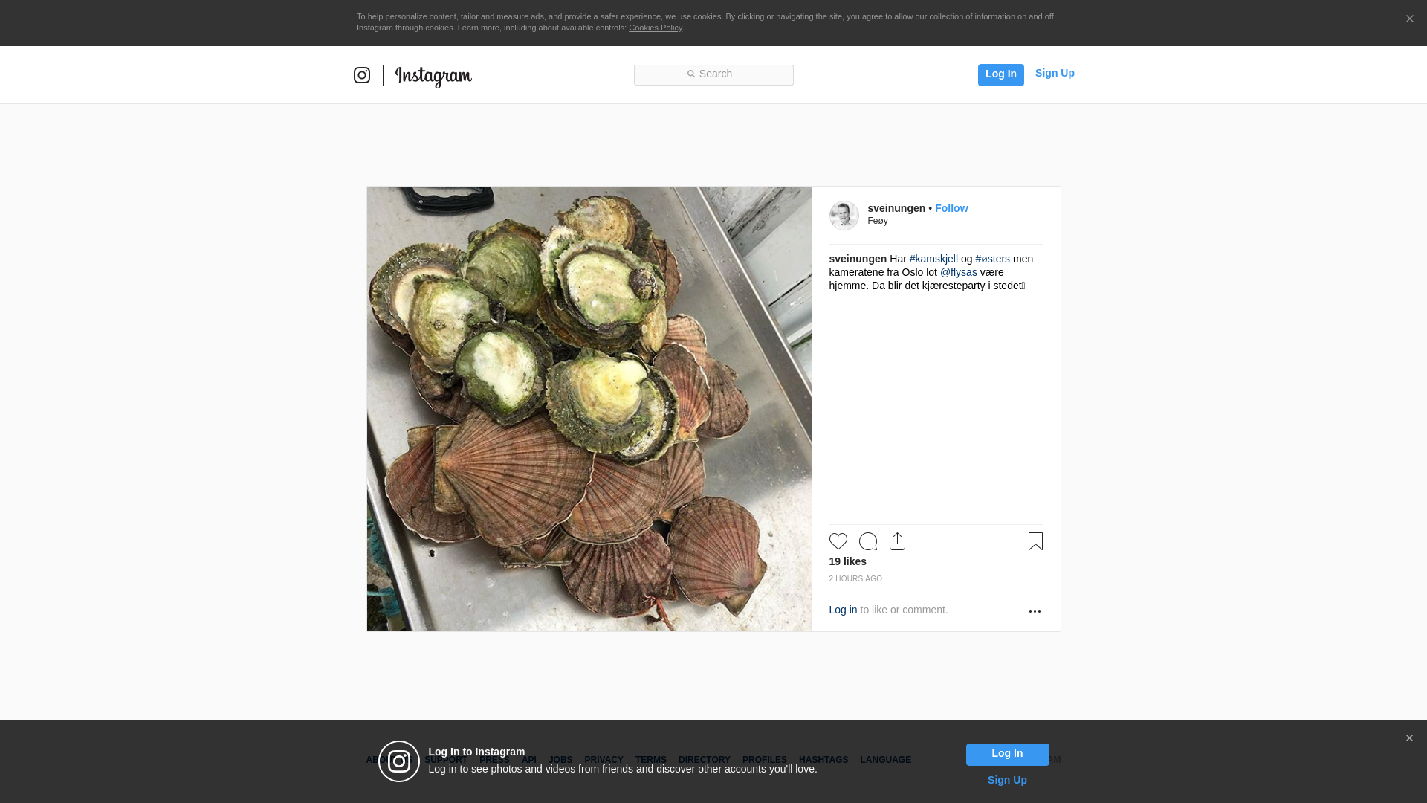
Task: Share the post using share icon
Action: (x=897, y=541)
